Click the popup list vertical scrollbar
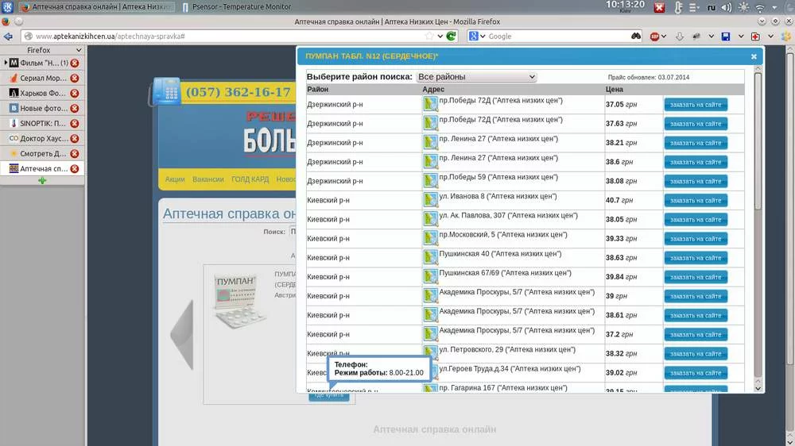The height and width of the screenshot is (446, 795). (758, 142)
